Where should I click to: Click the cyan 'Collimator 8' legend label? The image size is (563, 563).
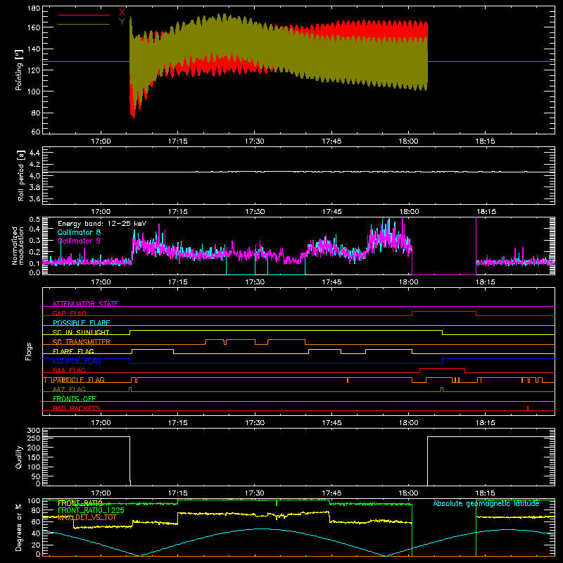[79, 232]
